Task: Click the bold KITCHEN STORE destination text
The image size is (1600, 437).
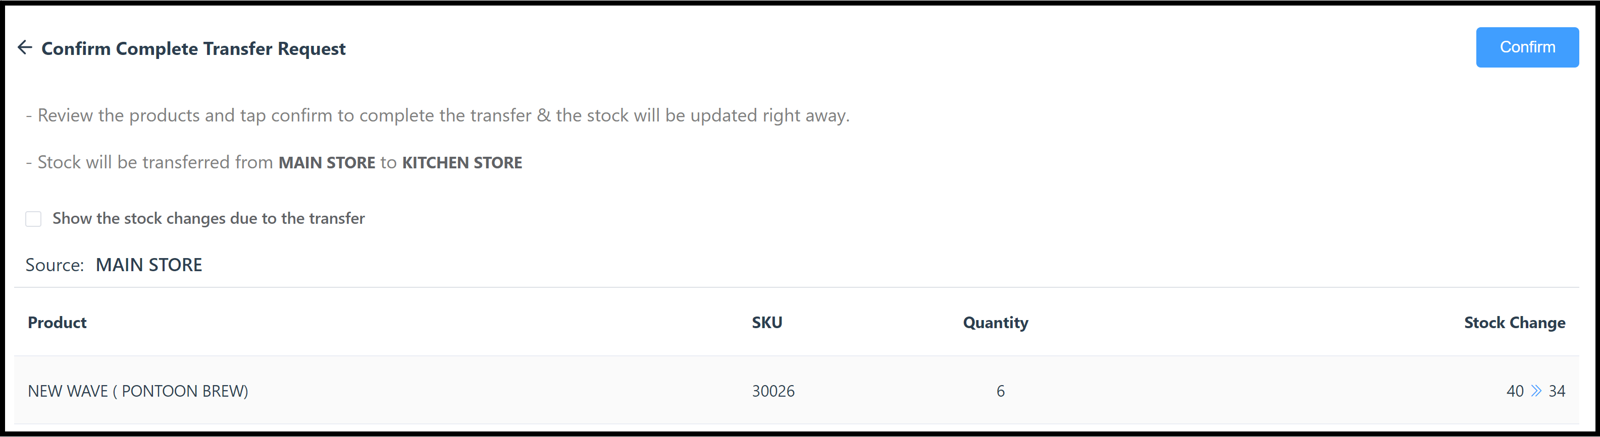Action: tap(462, 162)
